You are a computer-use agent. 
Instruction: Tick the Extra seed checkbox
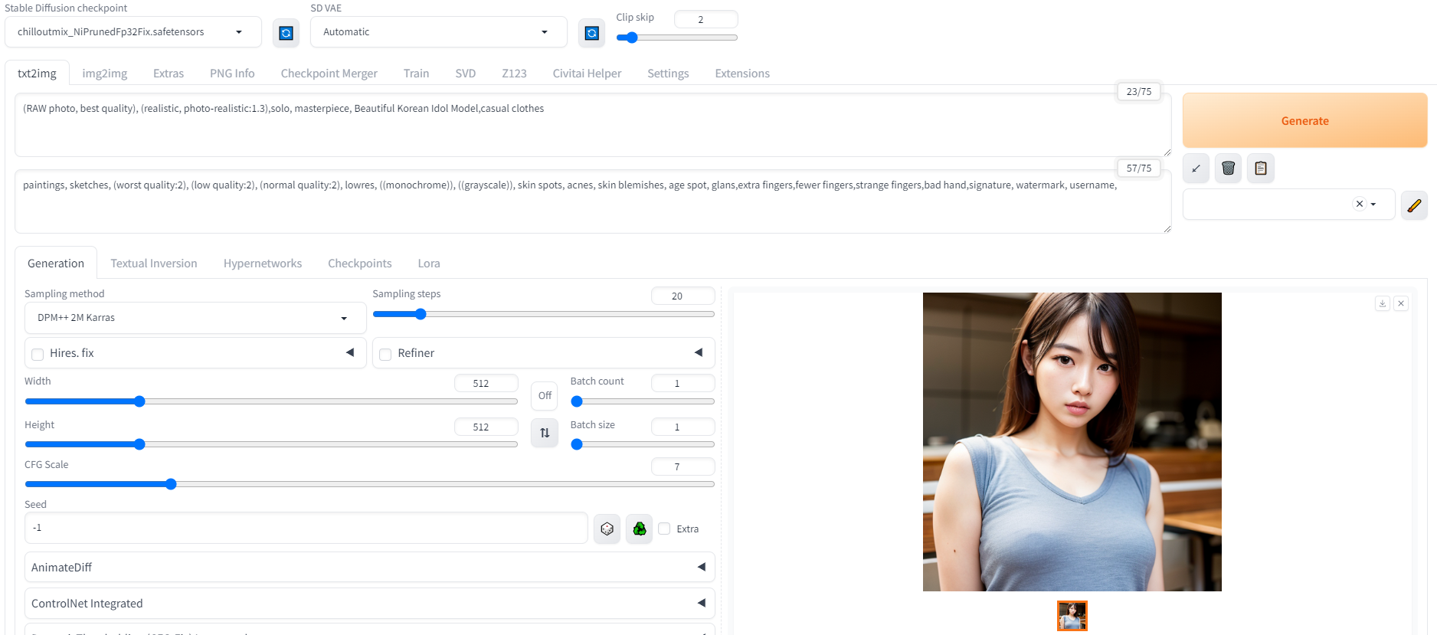[664, 529]
